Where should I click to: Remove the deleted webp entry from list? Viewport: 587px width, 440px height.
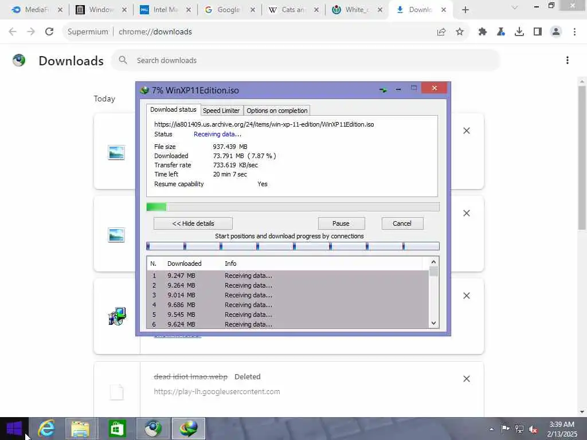[x=467, y=379]
